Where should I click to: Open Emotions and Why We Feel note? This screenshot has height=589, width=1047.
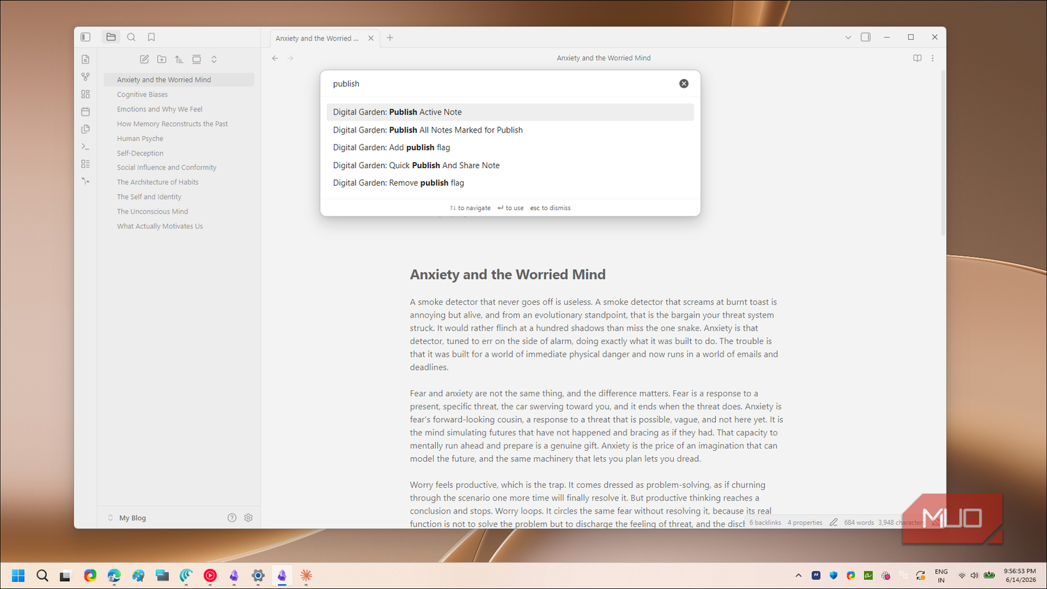[179, 109]
